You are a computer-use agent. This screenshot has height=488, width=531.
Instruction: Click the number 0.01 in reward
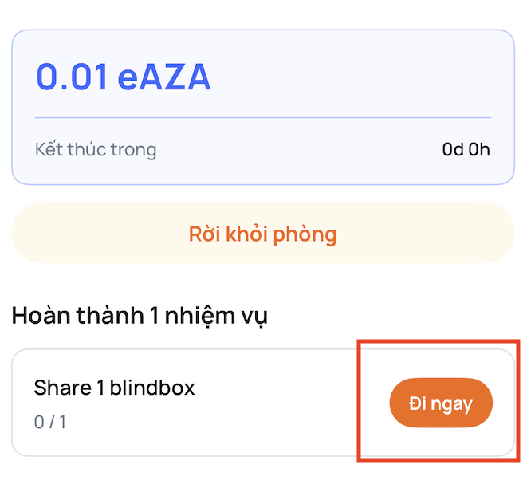point(72,77)
